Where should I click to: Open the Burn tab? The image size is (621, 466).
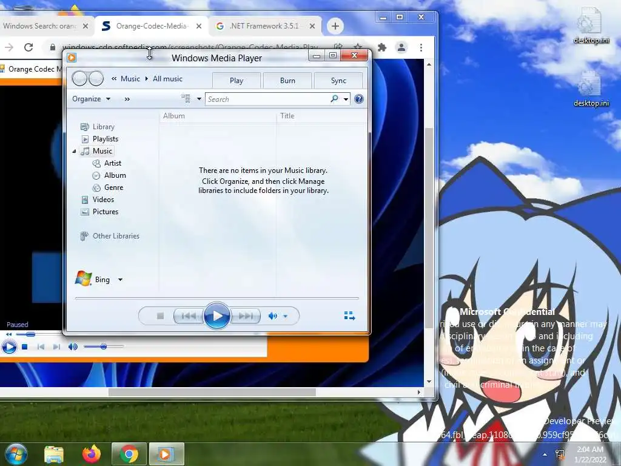[287, 81]
